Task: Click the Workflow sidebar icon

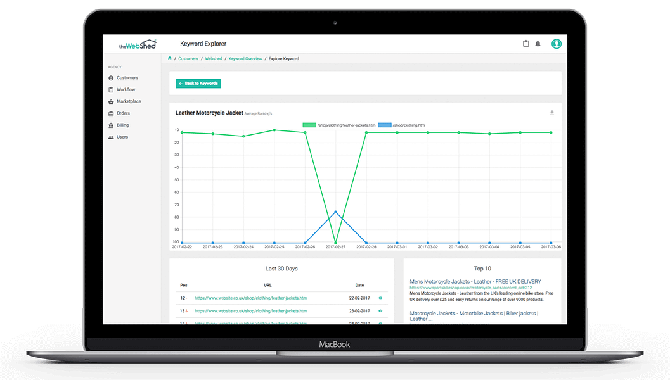Action: tap(111, 90)
